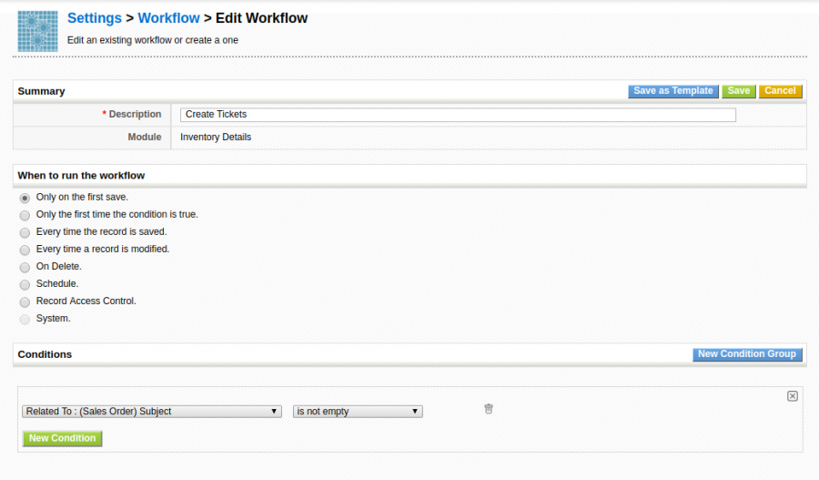Click the Description text field
The width and height of the screenshot is (819, 480).
coord(458,115)
